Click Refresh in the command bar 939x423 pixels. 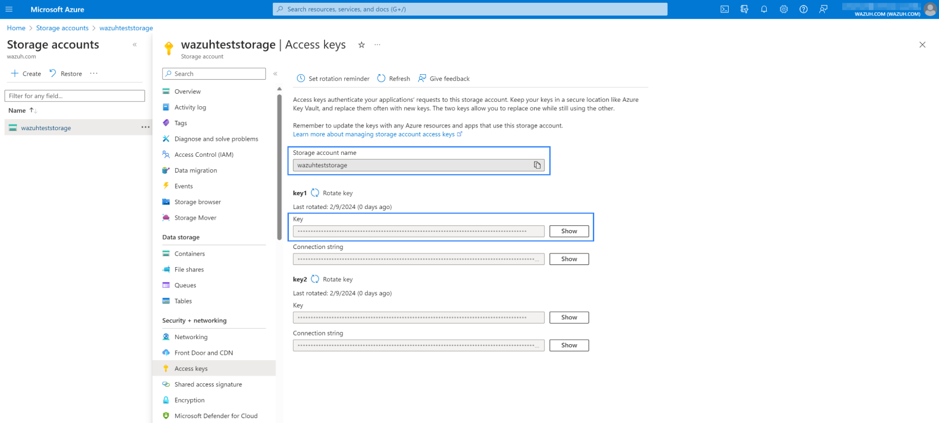[394, 78]
